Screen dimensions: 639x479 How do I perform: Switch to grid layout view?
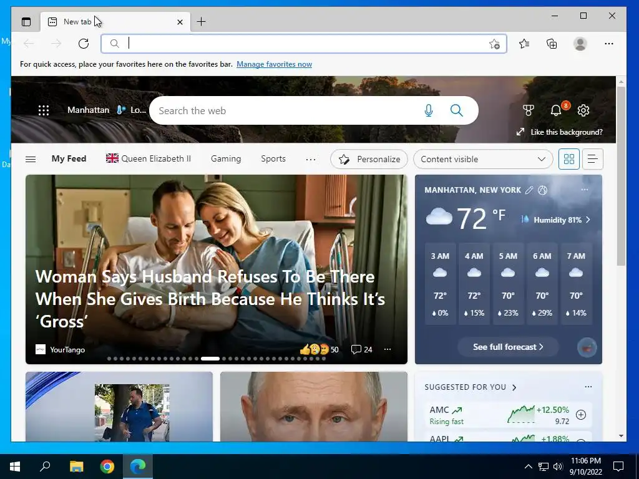[569, 159]
